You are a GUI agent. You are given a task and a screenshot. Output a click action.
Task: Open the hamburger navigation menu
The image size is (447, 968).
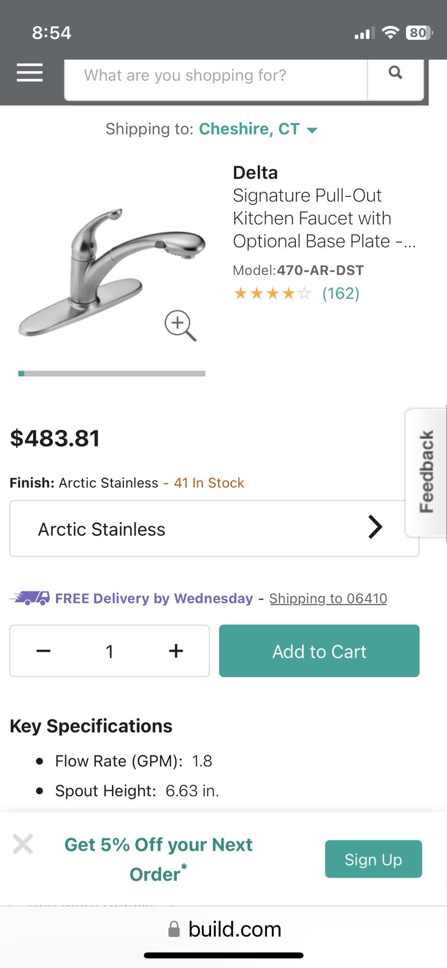click(x=29, y=73)
